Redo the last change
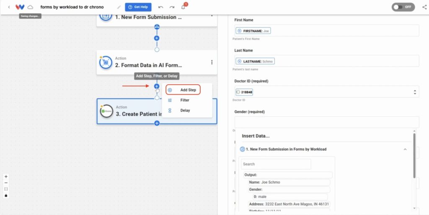Image resolution: width=429 pixels, height=215 pixels. point(172,7)
